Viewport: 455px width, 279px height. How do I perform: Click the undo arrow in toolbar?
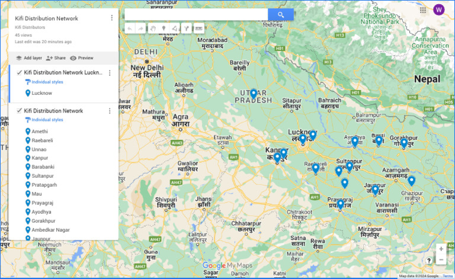pyautogui.click(x=130, y=28)
